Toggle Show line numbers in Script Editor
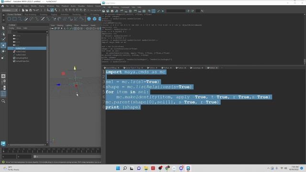 (x=153, y=11)
